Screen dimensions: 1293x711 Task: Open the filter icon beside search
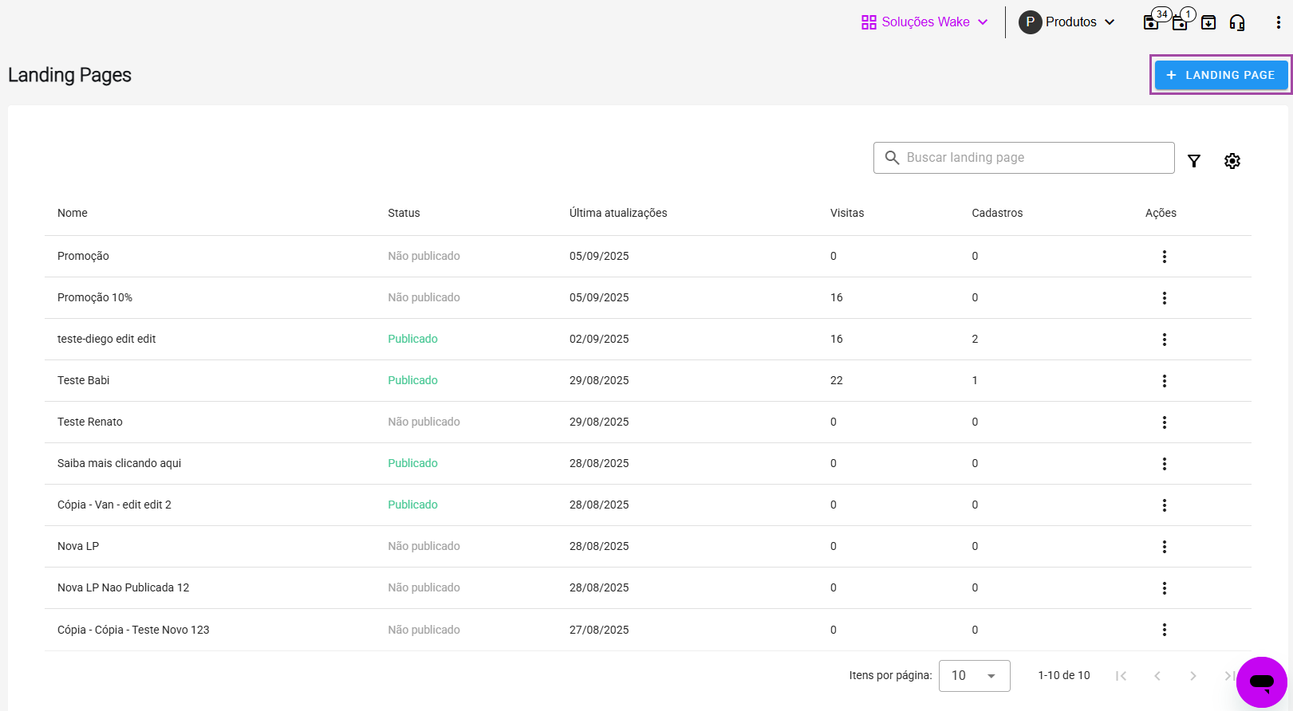(x=1193, y=161)
